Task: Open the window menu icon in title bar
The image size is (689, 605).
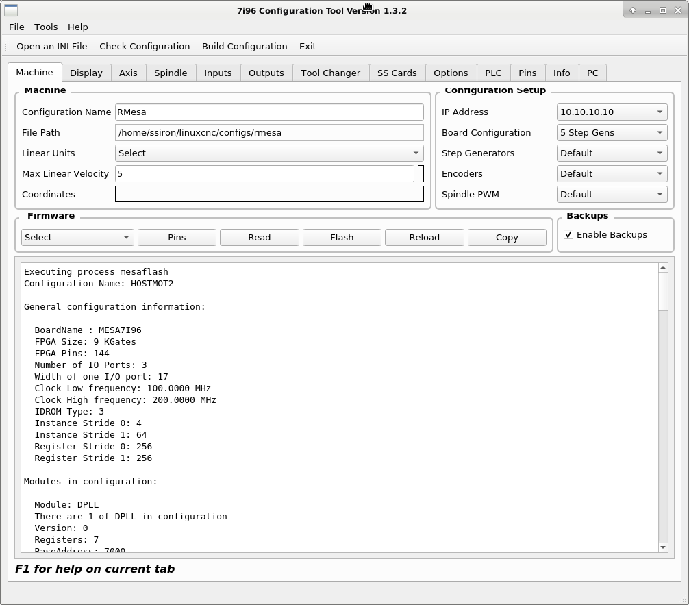Action: click(10, 10)
